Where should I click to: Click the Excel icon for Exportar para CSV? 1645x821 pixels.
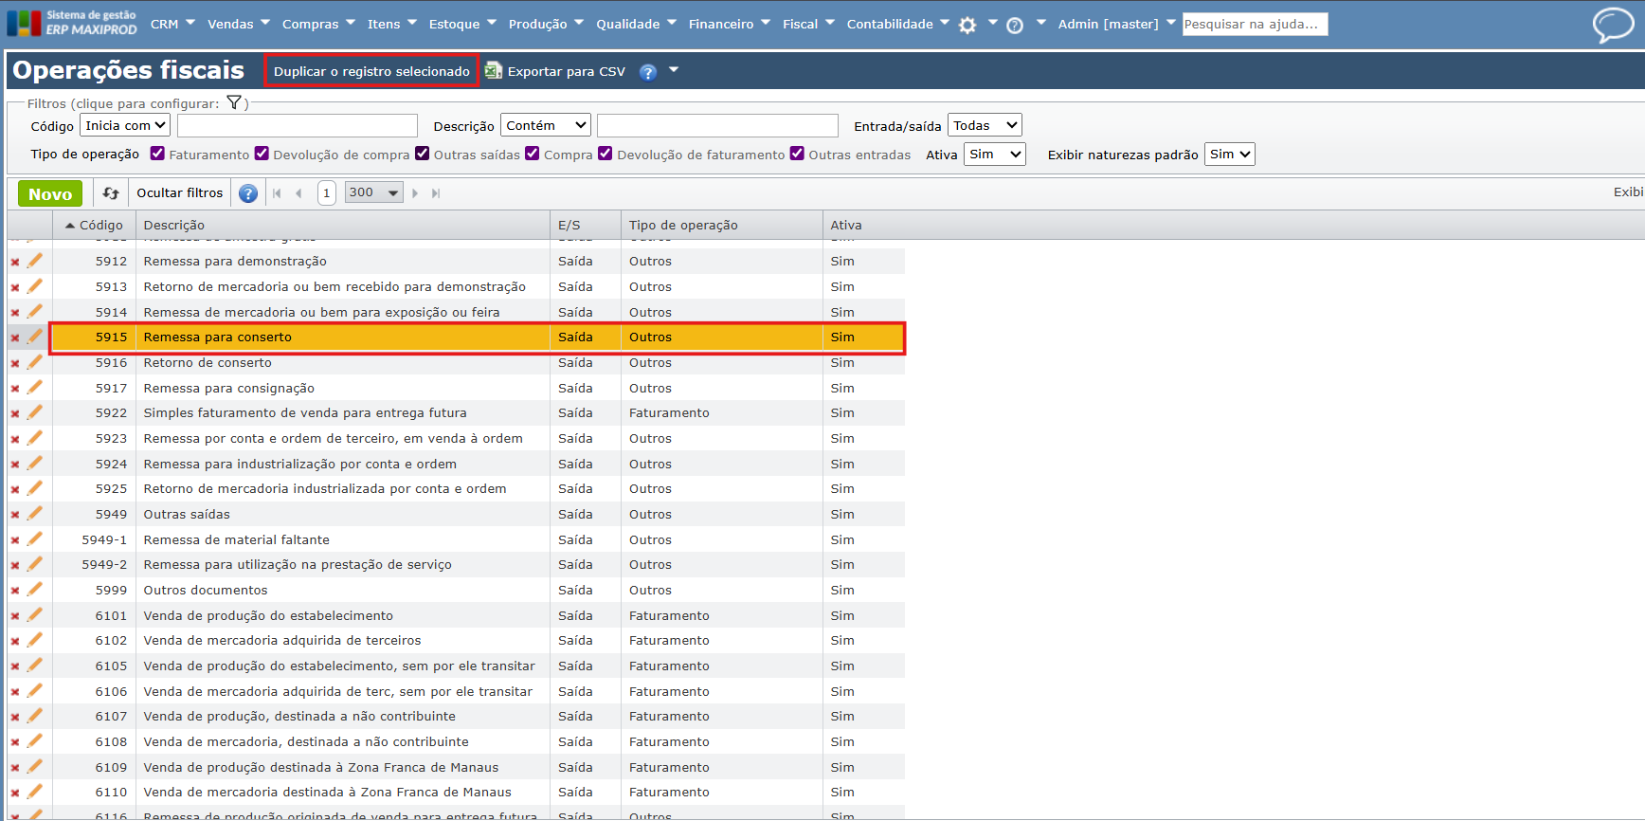[x=494, y=71]
